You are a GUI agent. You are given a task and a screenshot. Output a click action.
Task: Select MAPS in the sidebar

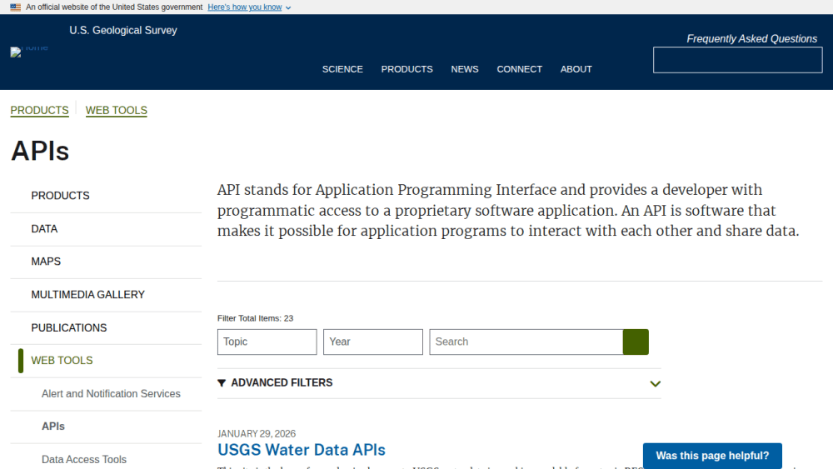106,262
